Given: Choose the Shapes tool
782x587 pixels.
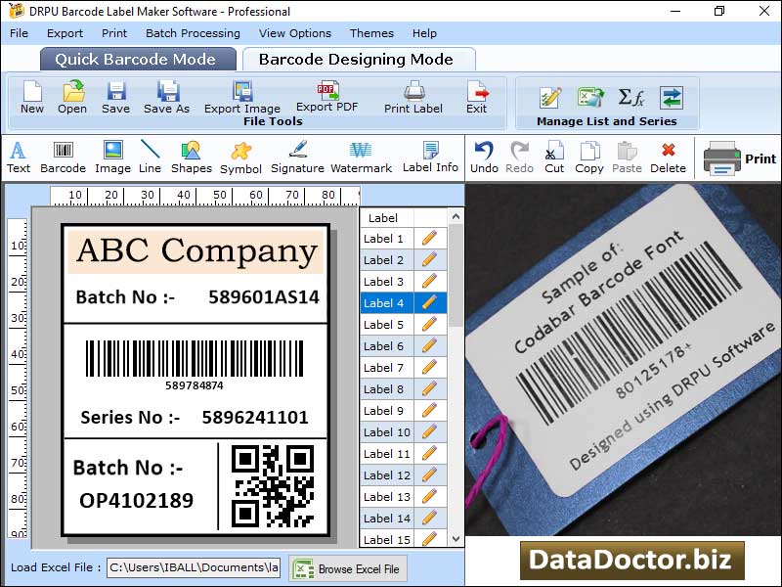Looking at the screenshot, I should point(191,157).
